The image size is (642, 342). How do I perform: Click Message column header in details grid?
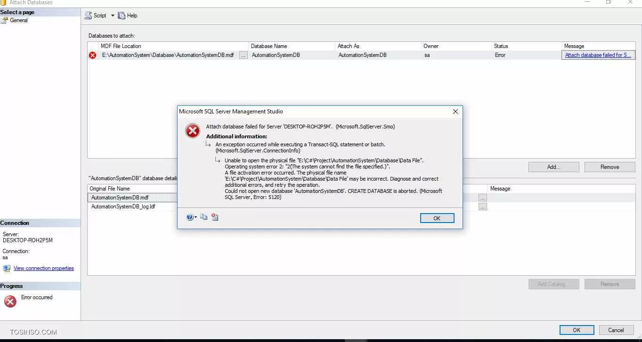(x=561, y=189)
